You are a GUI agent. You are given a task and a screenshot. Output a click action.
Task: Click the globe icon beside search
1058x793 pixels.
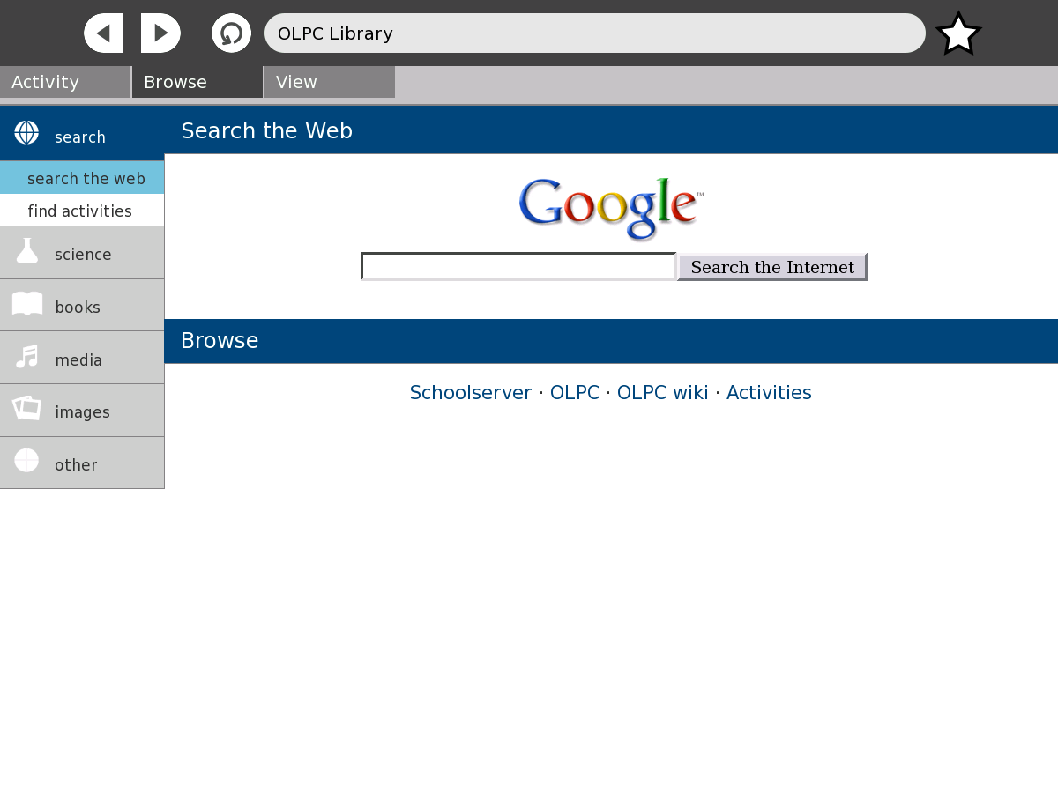26,132
